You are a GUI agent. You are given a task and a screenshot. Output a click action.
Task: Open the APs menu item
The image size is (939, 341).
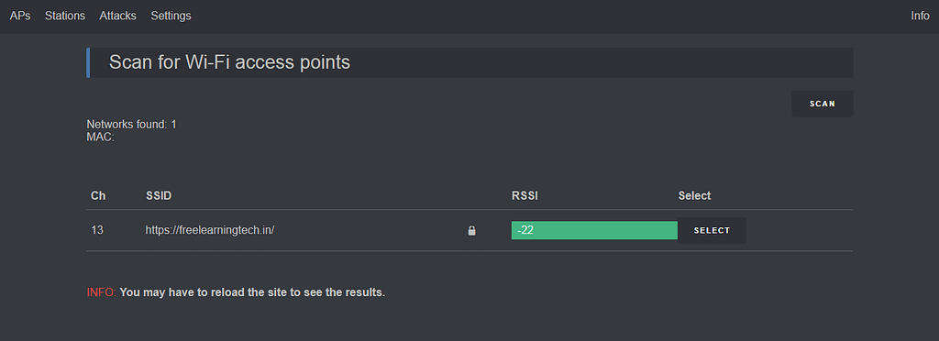click(x=20, y=16)
